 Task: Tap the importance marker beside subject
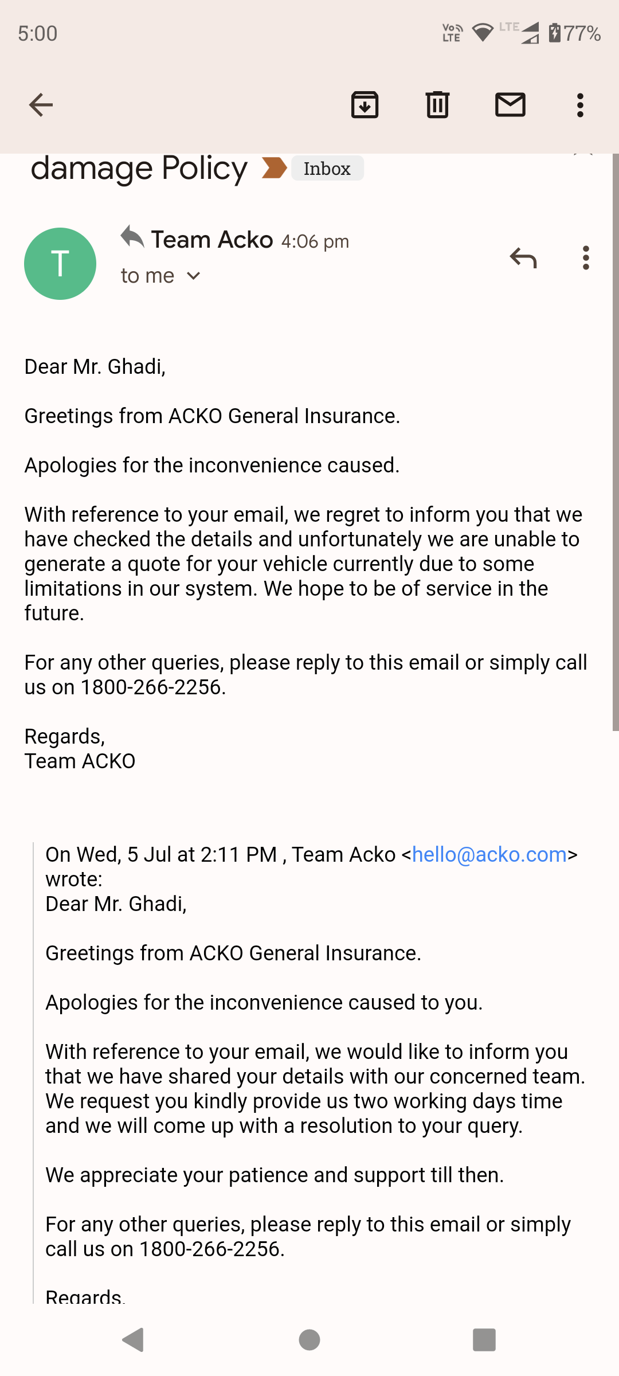[x=274, y=168]
